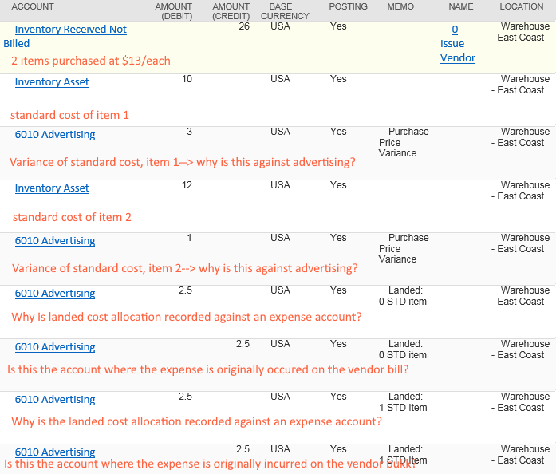This screenshot has height=474, width=556.
Task: Click the NAME column header
Action: click(x=461, y=6)
